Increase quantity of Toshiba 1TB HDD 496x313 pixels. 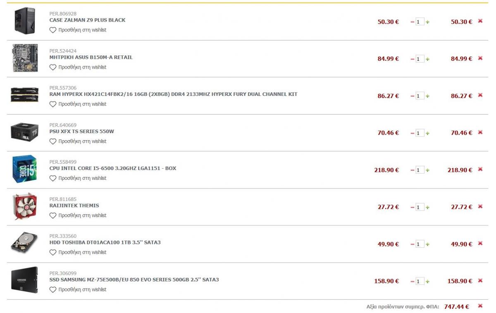427,245
